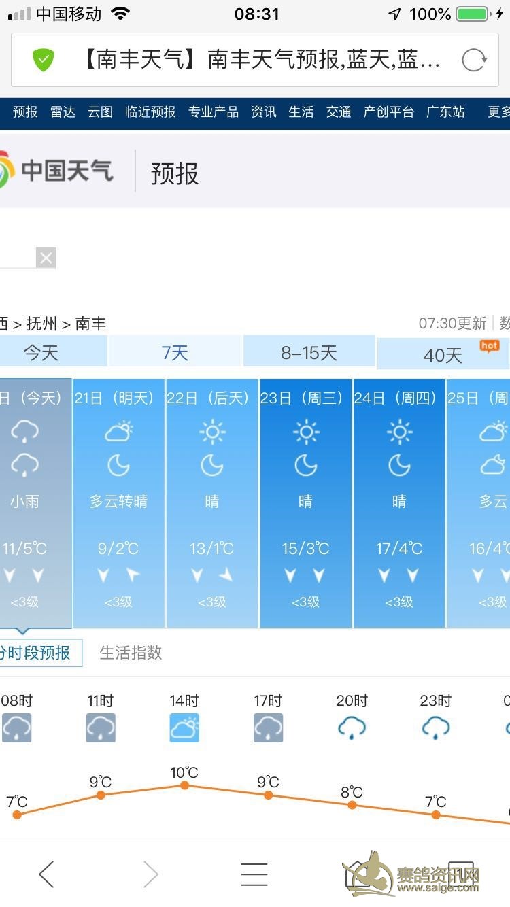Tap the 多云转晴 label on 21日

[118, 501]
